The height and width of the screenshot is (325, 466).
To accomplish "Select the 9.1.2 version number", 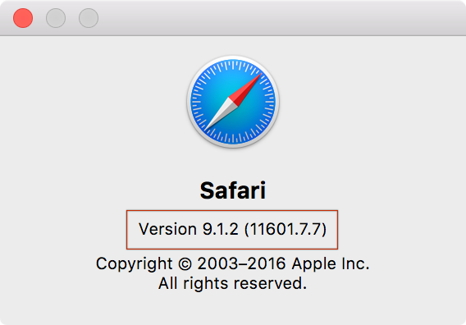I will click(221, 229).
